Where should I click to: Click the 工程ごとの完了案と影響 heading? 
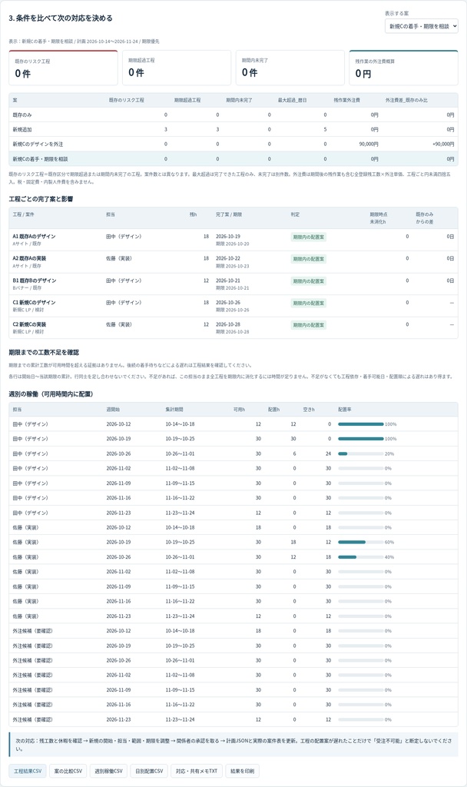pyautogui.click(x=41, y=199)
